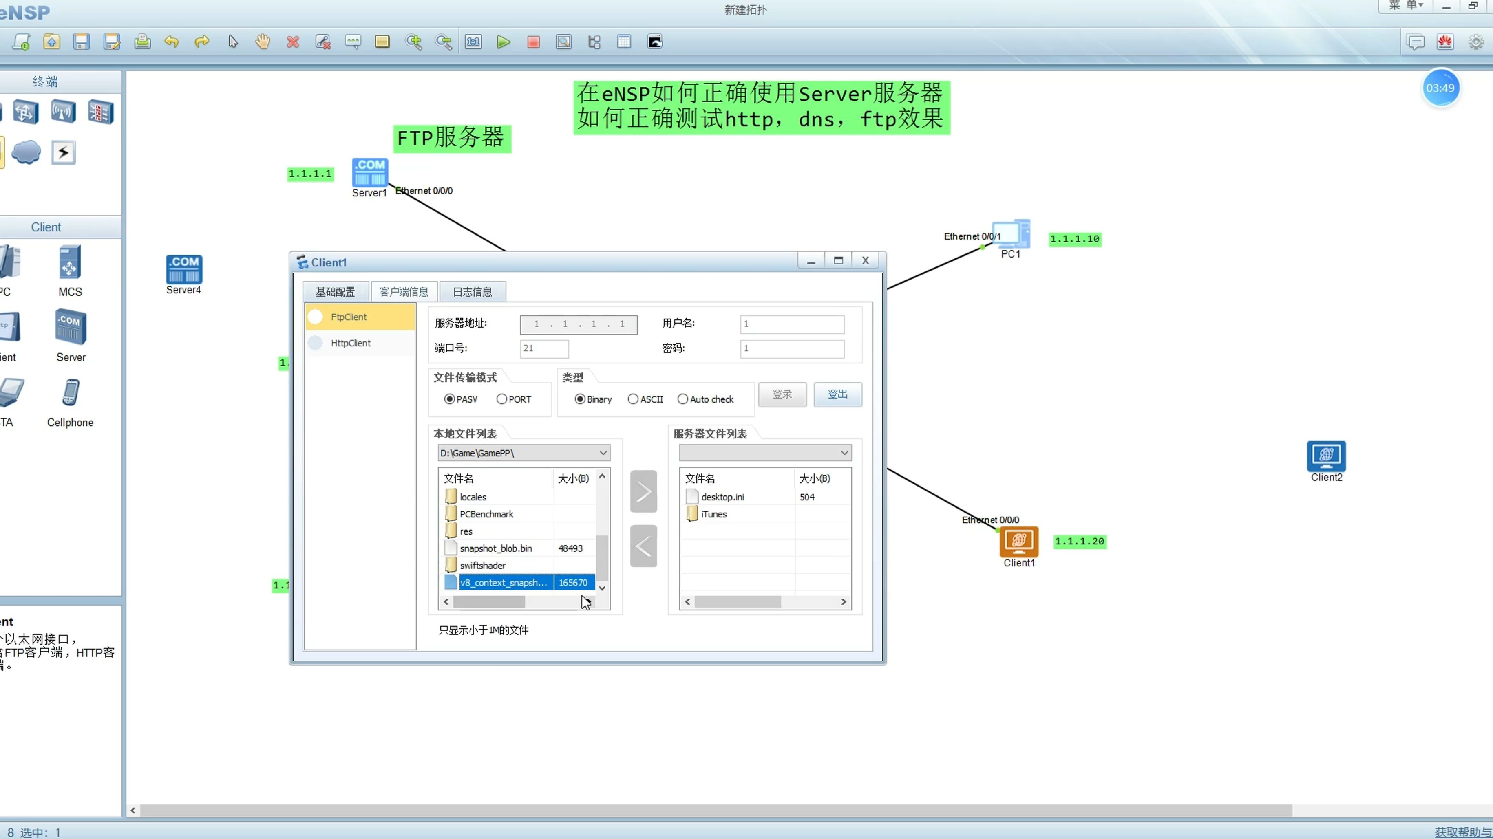1493x839 pixels.
Task: Pick the MCS device from palette
Action: (70, 271)
